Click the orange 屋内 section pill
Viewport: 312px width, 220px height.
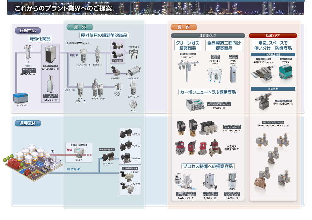[184, 27]
